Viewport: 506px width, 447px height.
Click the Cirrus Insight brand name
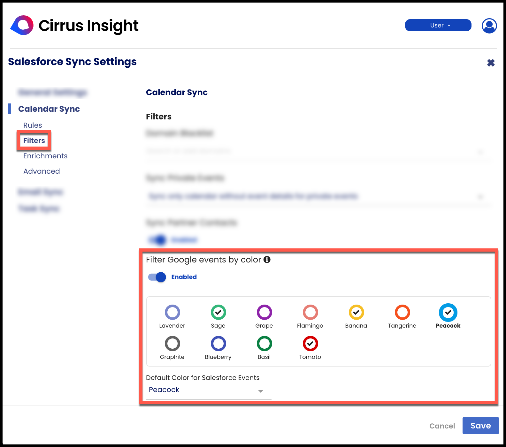(88, 26)
